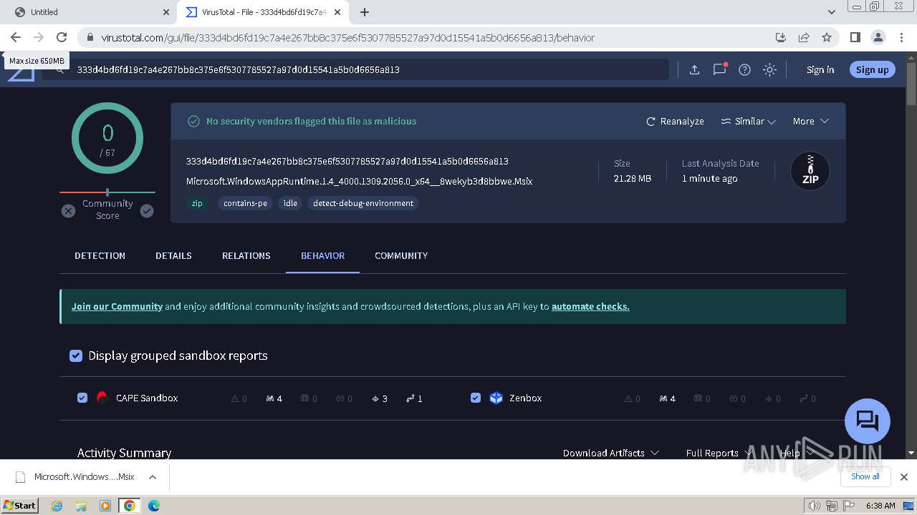
Task: Click the community score X downvote icon
Action: (68, 211)
